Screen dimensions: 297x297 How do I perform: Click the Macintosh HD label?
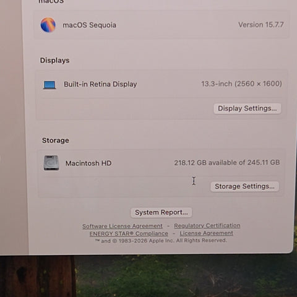pos(88,163)
